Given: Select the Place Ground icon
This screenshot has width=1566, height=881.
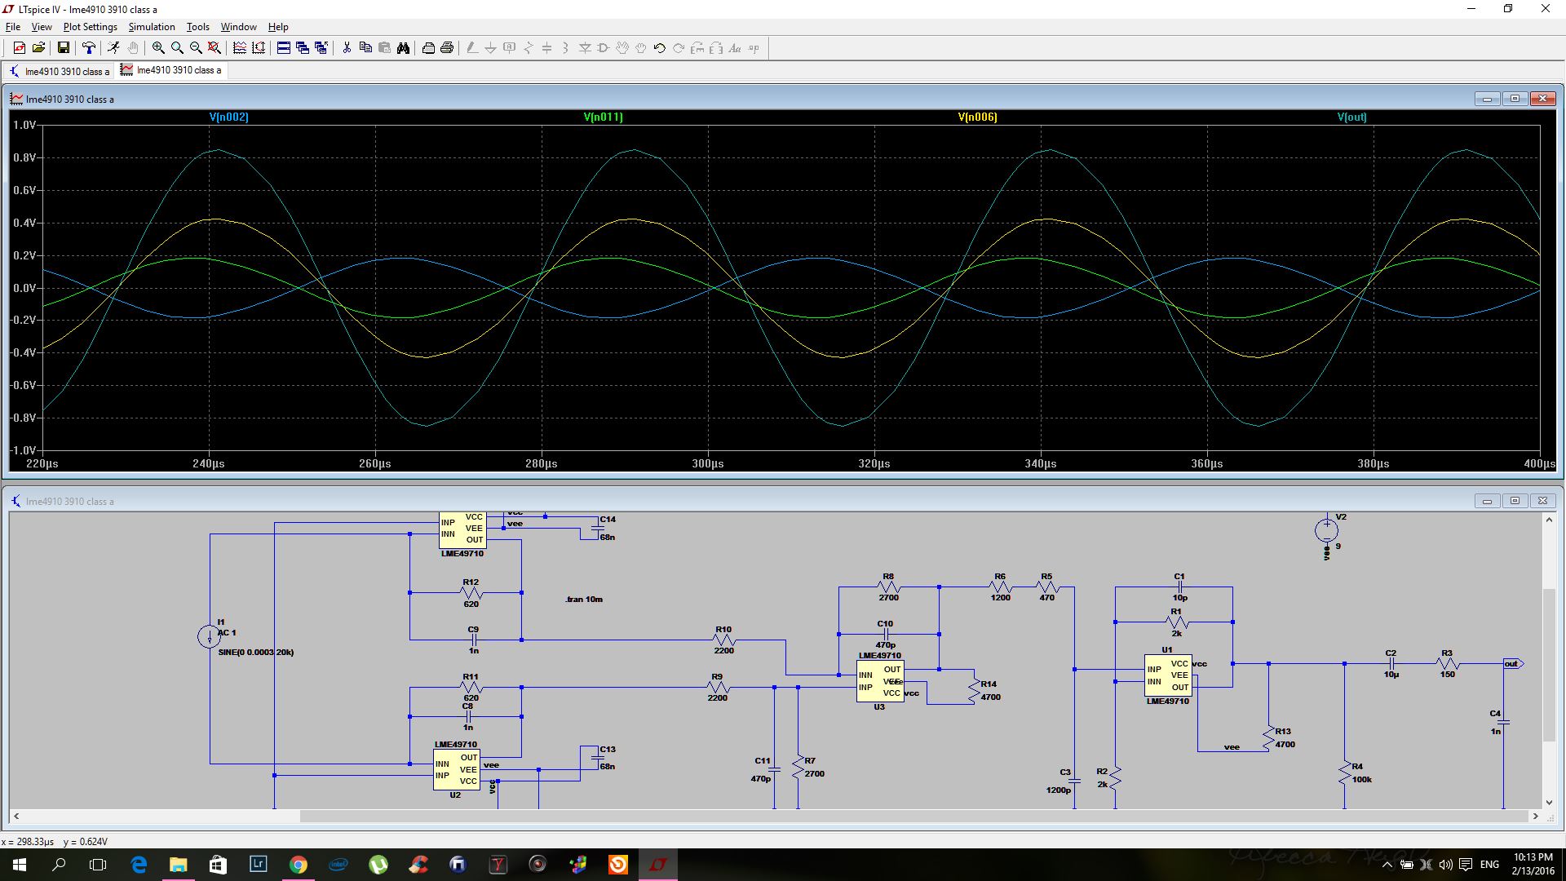Looking at the screenshot, I should [x=491, y=48].
